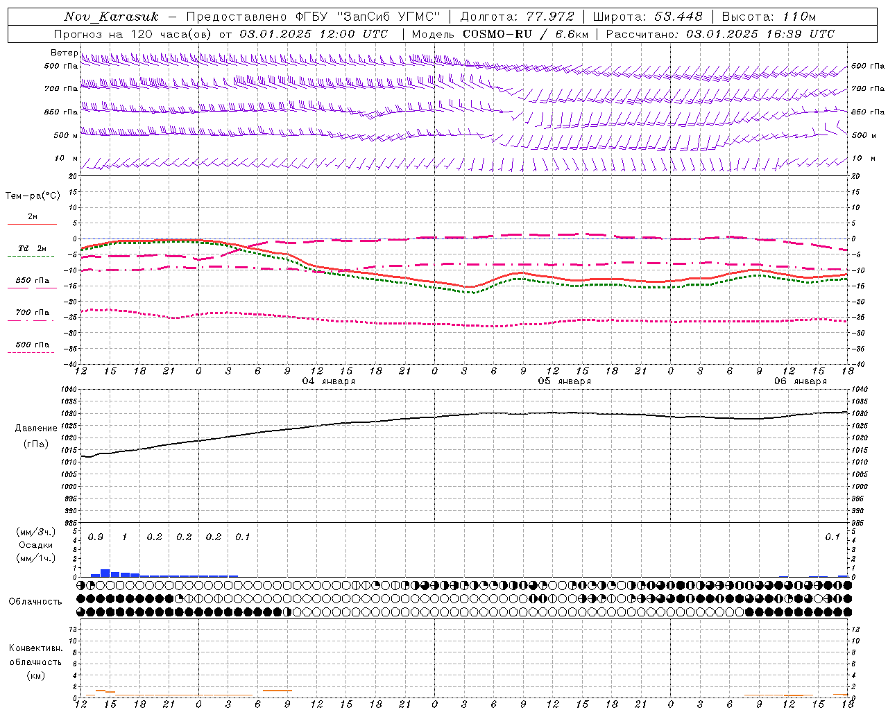888x710 pixels.
Task: Click the (мм/3ч.) precipitation unit label
Action: (x=35, y=532)
